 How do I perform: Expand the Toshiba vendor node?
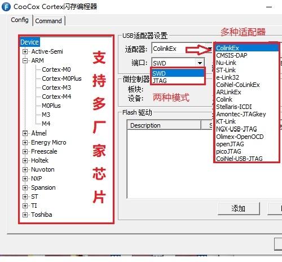(x=25, y=215)
